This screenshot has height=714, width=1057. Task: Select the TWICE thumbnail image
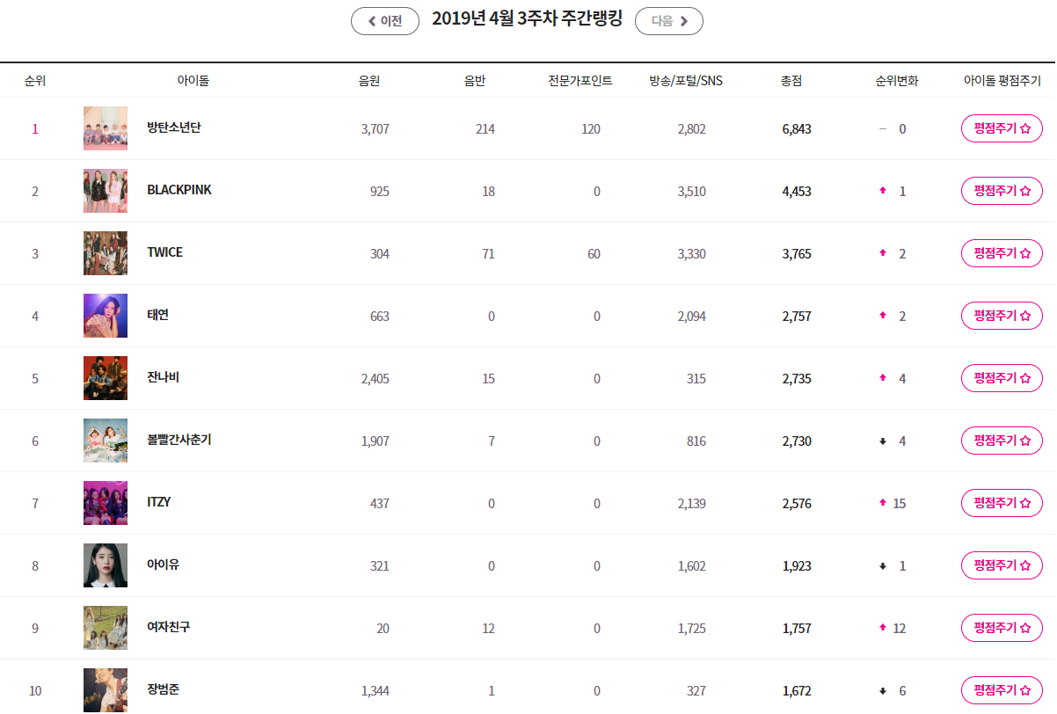[x=106, y=253]
